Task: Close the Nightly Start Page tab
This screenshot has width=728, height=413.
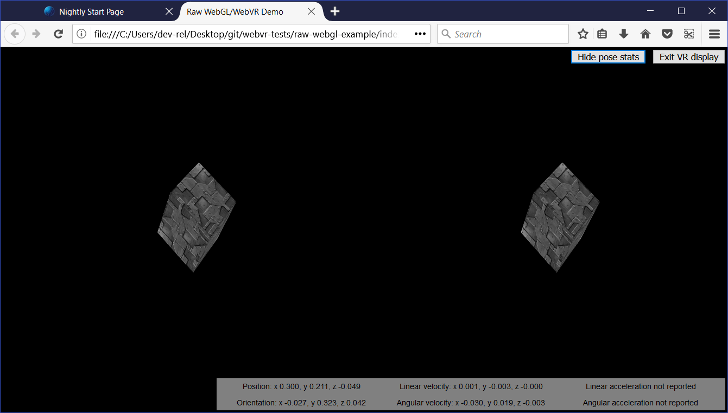Action: tap(168, 11)
